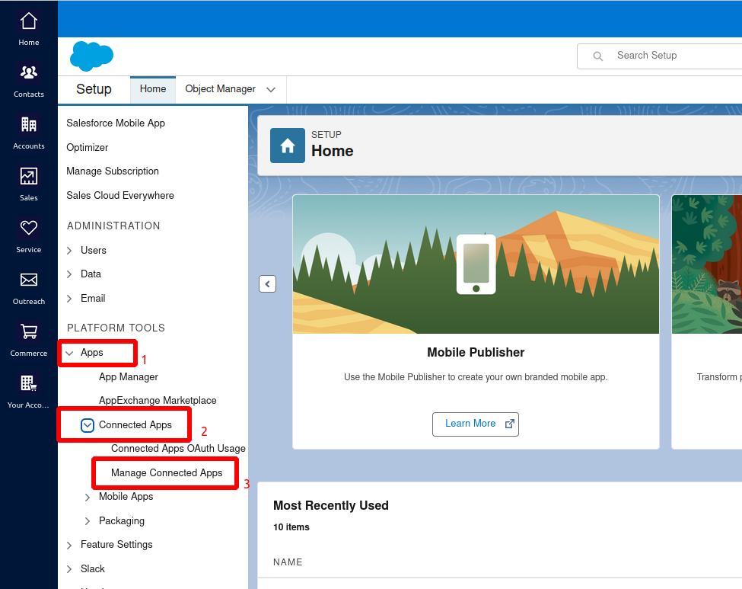Expand the Slack section
The height and width of the screenshot is (589, 742).
(69, 569)
